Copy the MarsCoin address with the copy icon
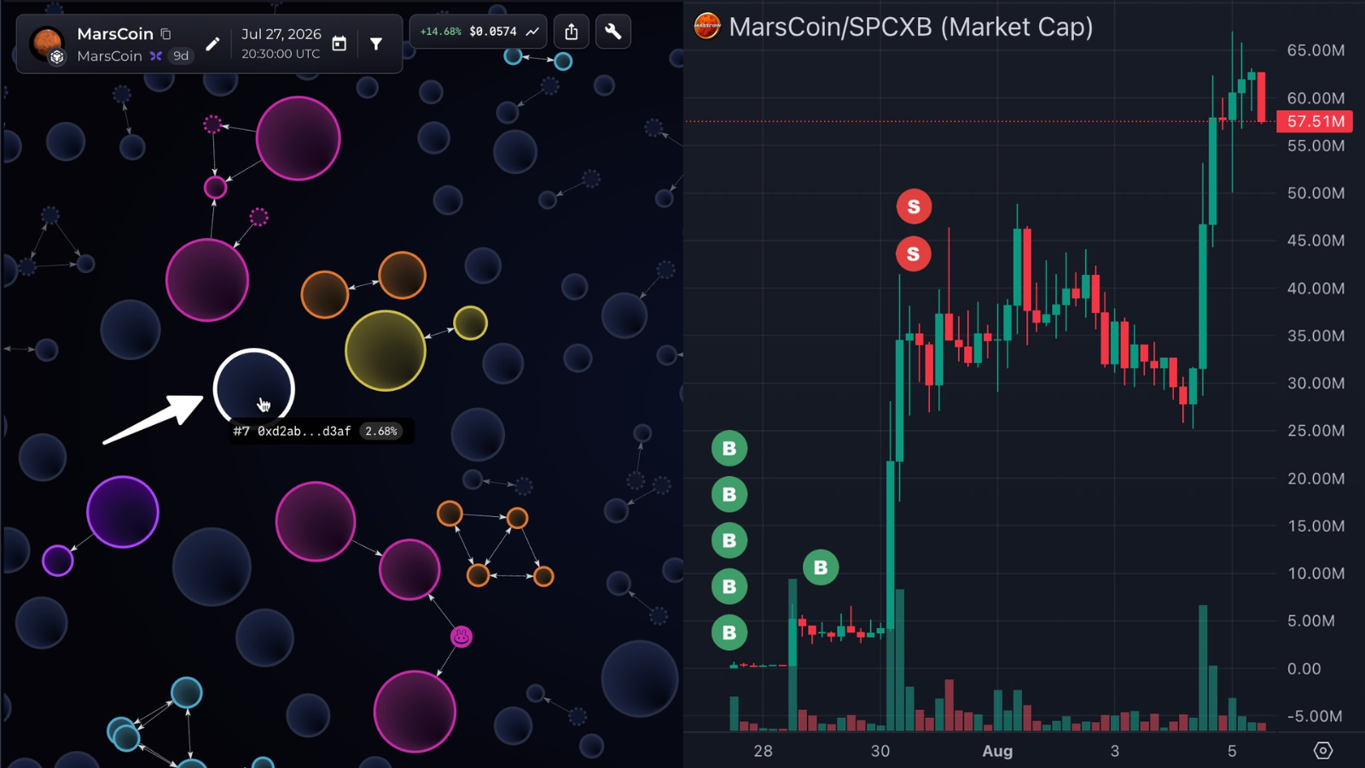 pyautogui.click(x=166, y=34)
